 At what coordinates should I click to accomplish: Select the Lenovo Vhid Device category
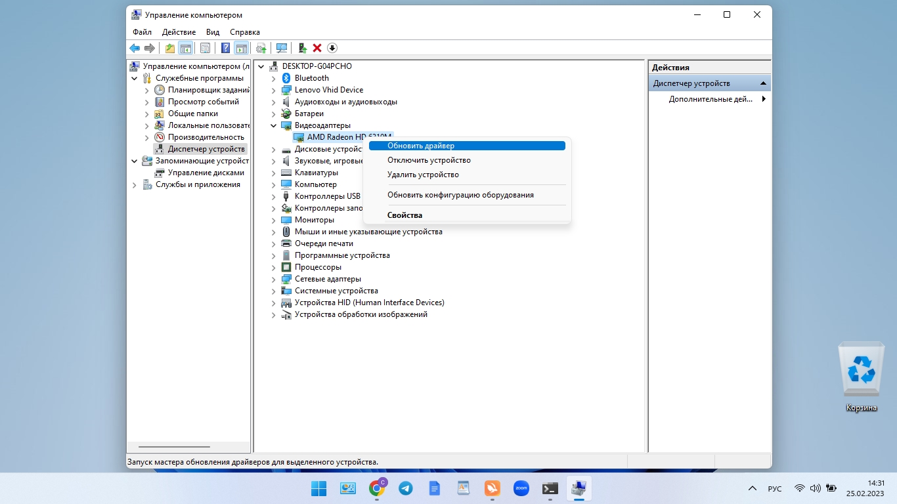coord(329,90)
